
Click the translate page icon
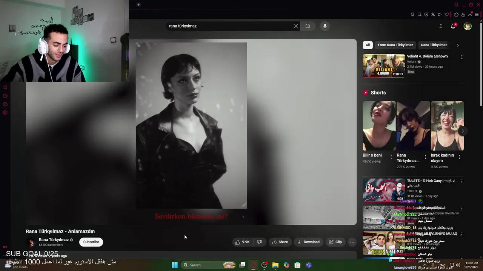433,15
